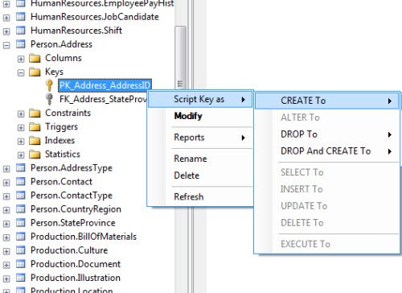Click the Statistics folder icon
This screenshot has height=293, width=402.
pyautogui.click(x=35, y=155)
